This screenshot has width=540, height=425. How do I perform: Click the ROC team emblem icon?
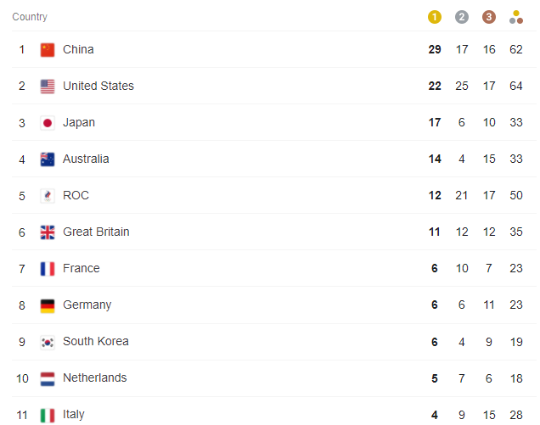point(48,196)
